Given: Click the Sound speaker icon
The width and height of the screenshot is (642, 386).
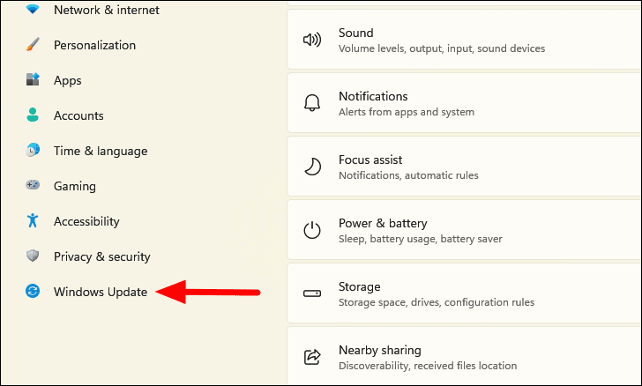Looking at the screenshot, I should coord(312,40).
